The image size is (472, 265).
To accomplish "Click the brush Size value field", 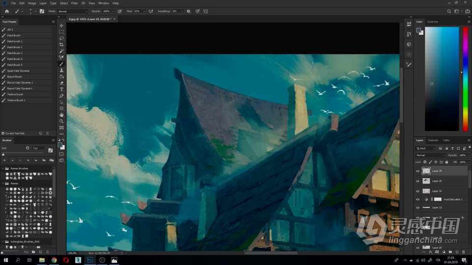I will point(38,148).
